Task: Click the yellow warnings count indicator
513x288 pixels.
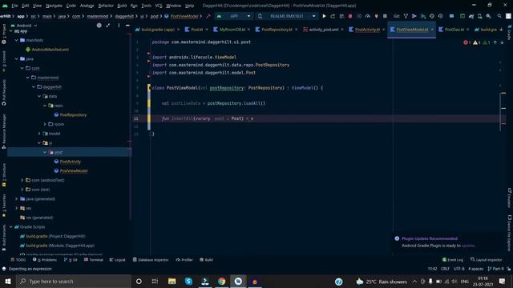Action: pyautogui.click(x=477, y=42)
